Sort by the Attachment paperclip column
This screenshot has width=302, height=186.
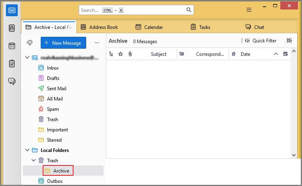click(130, 54)
